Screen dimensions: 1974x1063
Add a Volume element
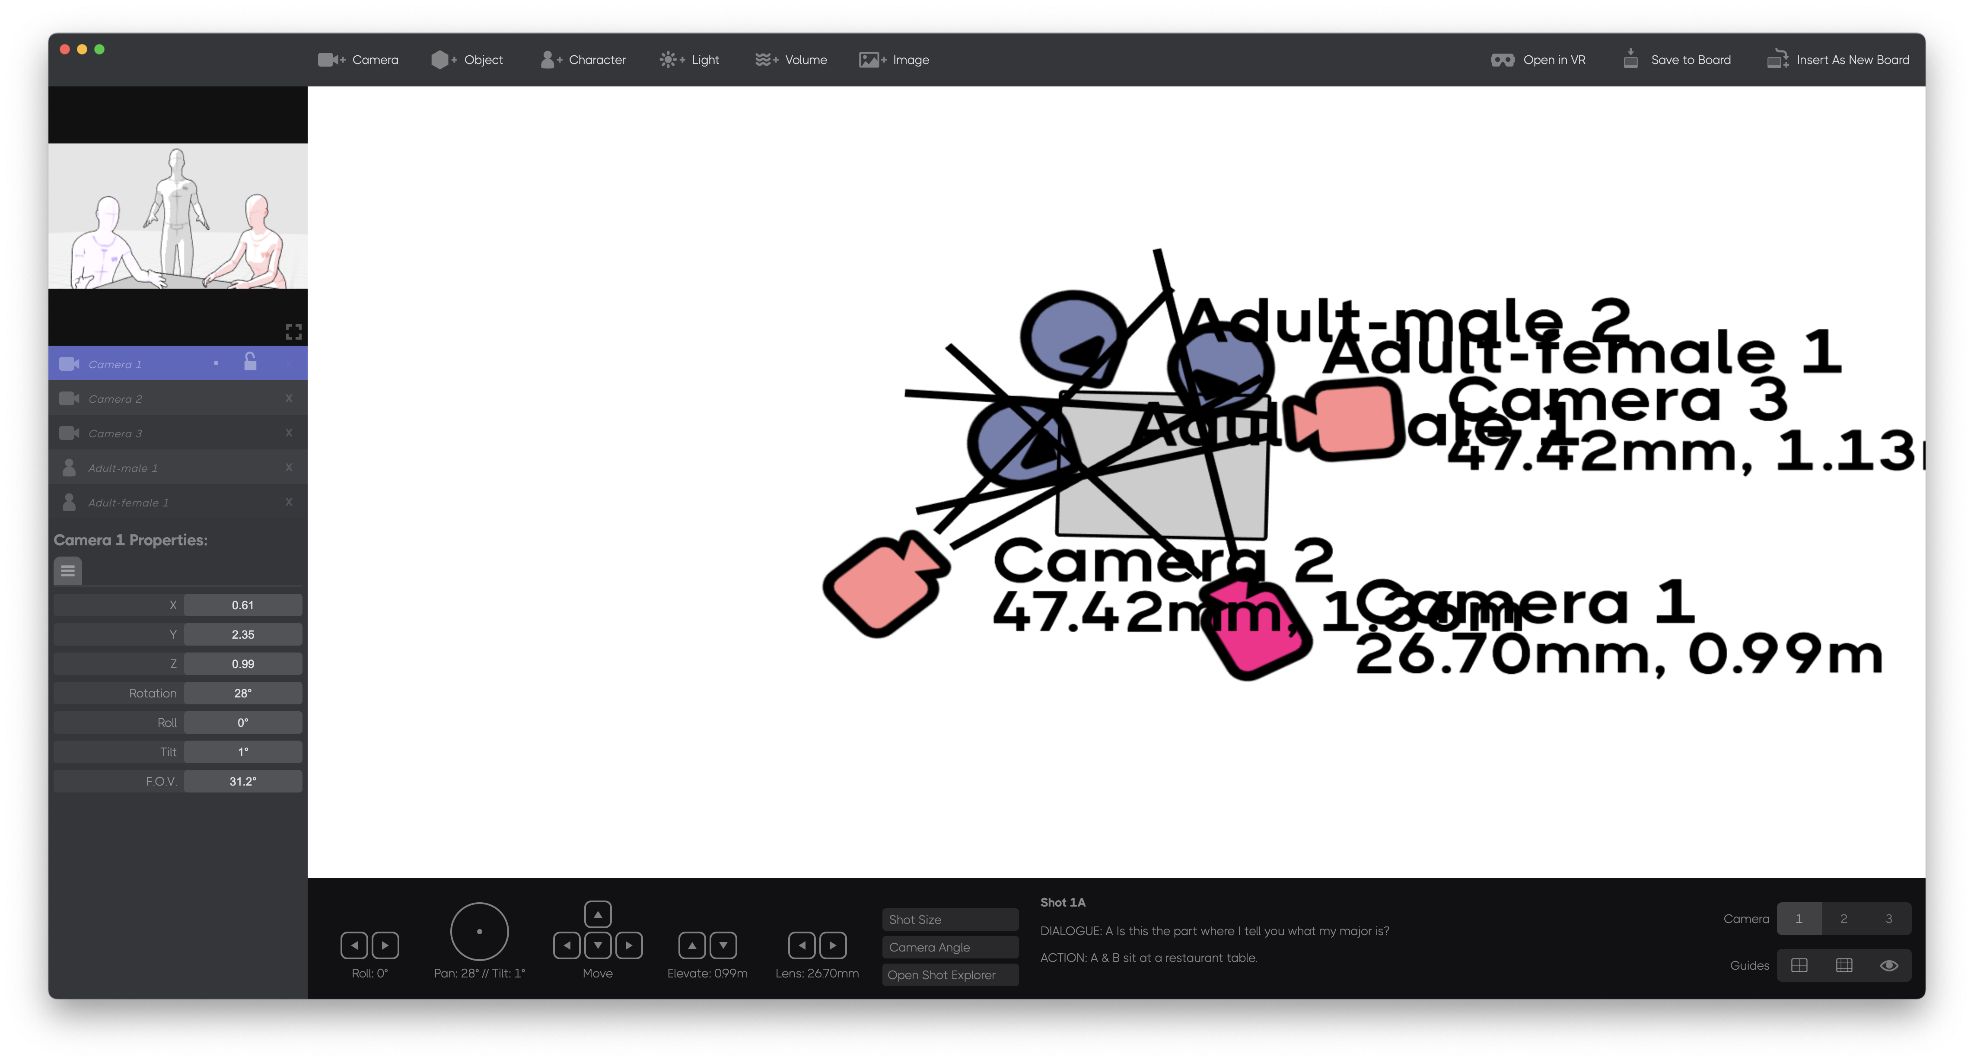pos(791,60)
